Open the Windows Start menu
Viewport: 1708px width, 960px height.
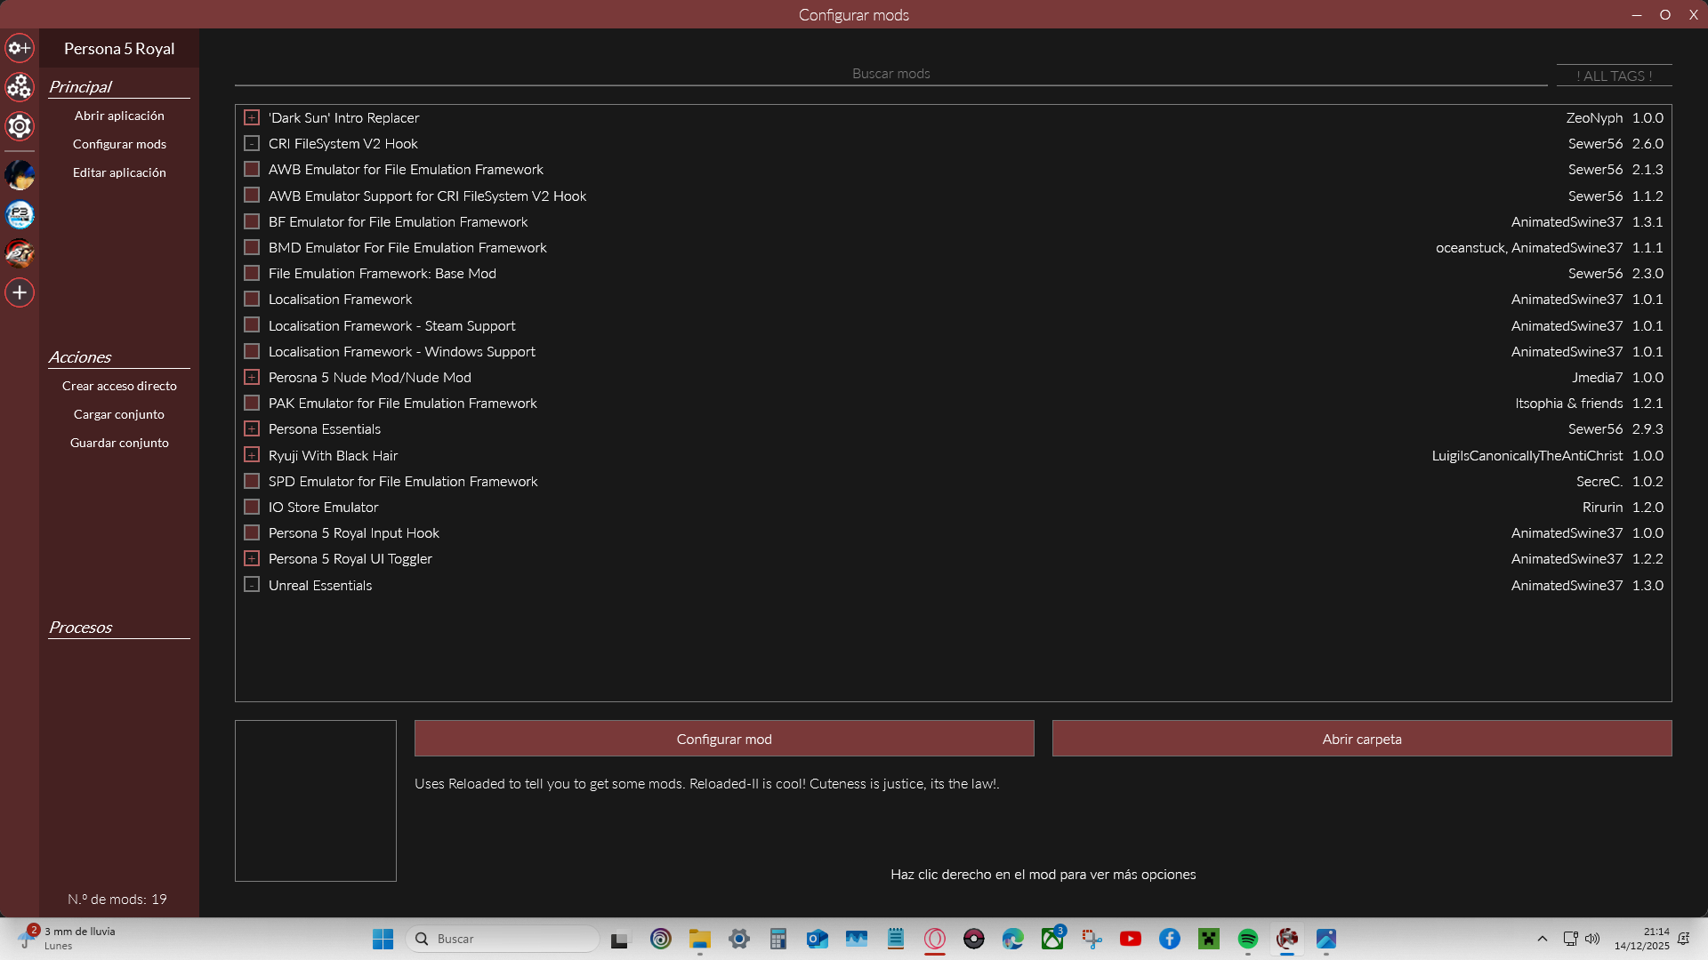tap(383, 939)
